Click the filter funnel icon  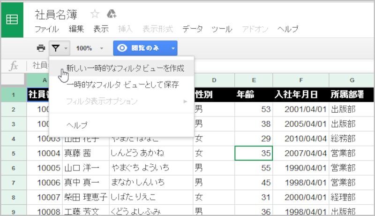tap(56, 48)
